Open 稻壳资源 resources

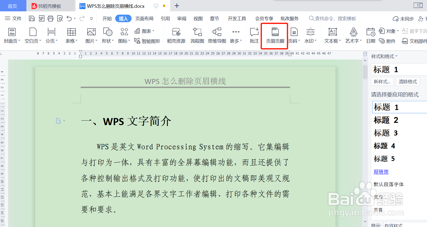(176, 36)
